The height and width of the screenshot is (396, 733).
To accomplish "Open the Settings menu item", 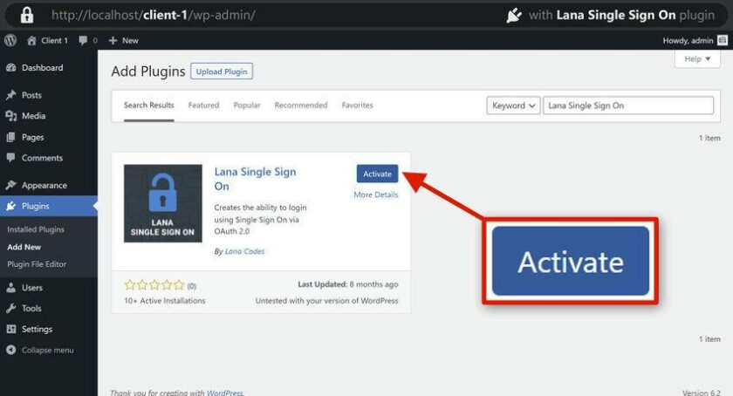I will tap(49, 329).
